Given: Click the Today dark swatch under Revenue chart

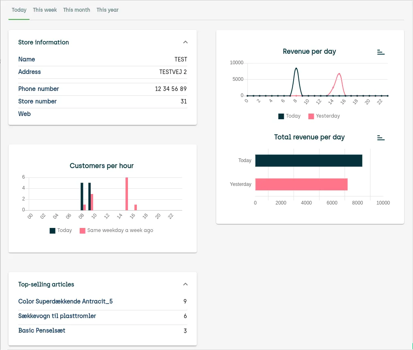Looking at the screenshot, I should tap(281, 116).
